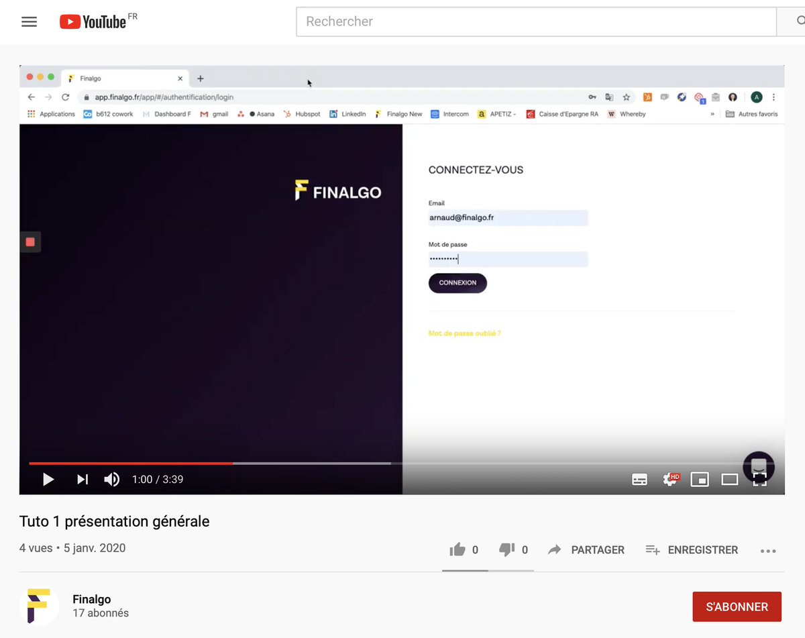Screen dimensions: 805x638
Task: Click the Finalgo logo in the login page
Action: (337, 191)
